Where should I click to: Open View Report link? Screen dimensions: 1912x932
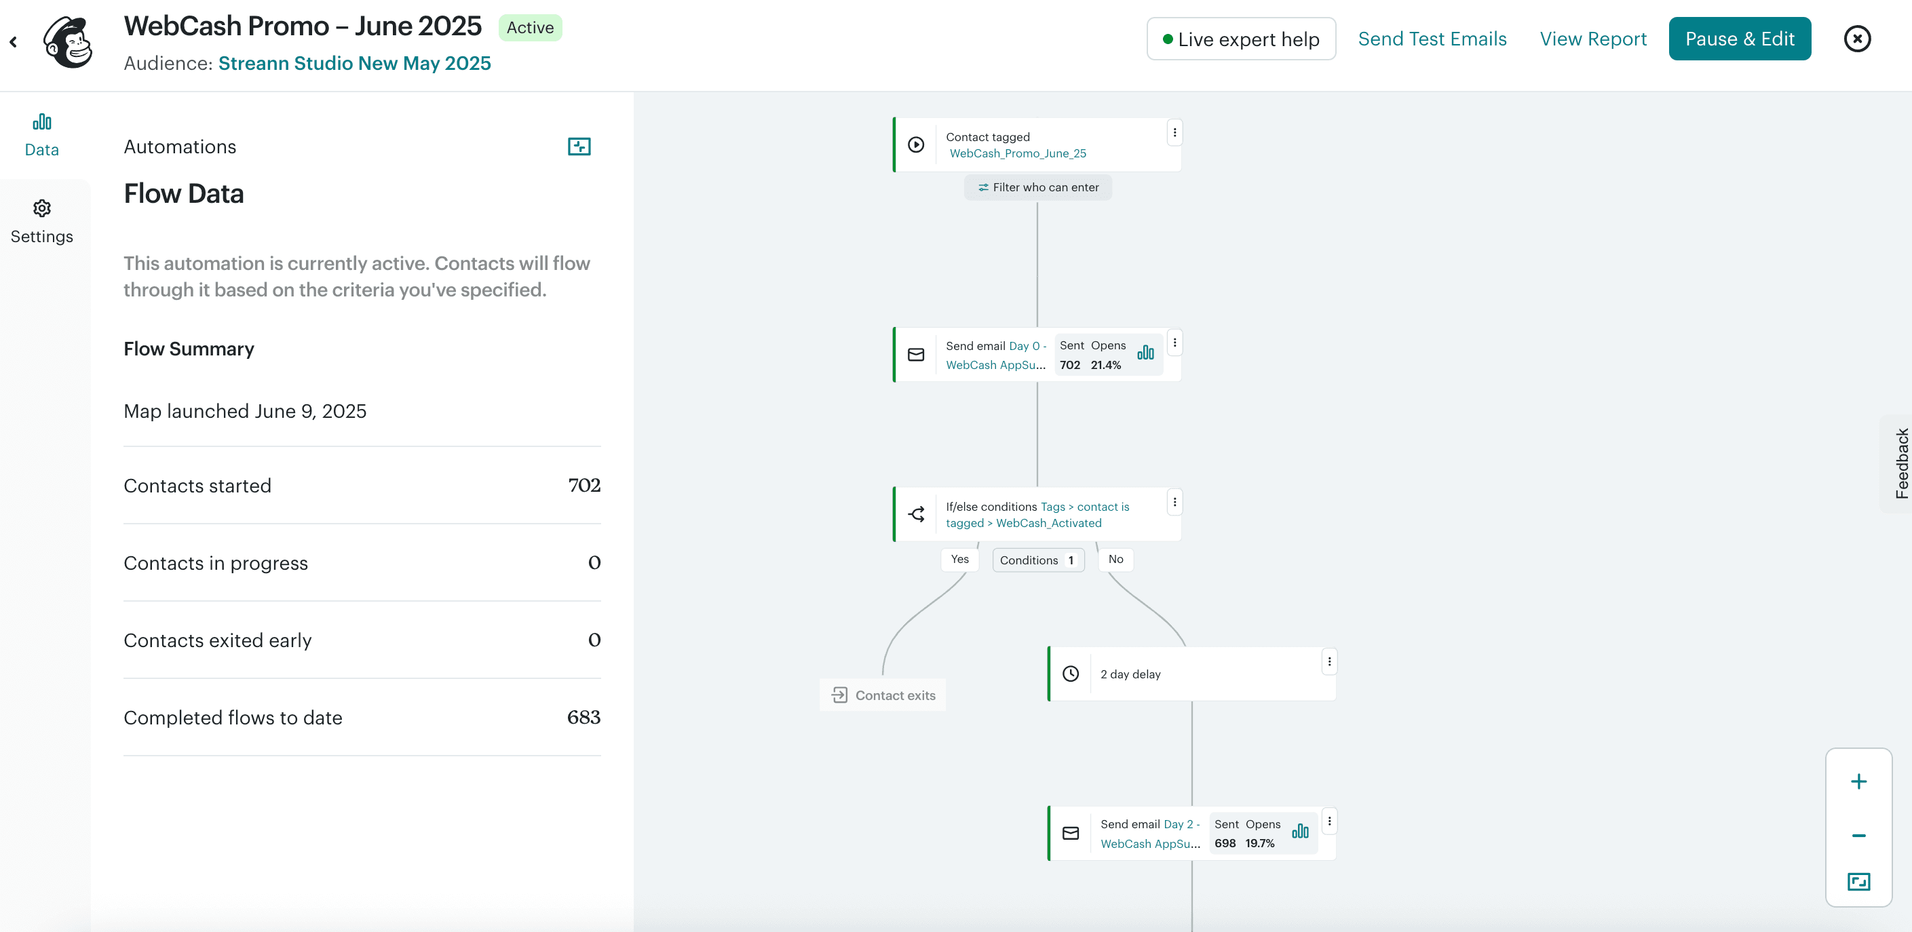click(1593, 39)
